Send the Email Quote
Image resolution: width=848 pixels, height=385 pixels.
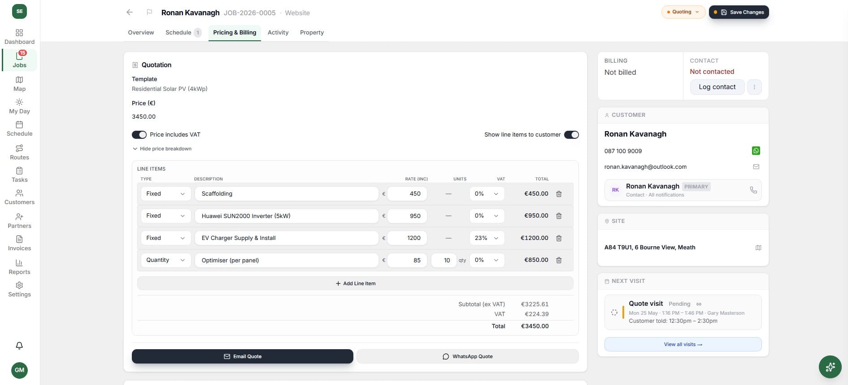tap(243, 356)
